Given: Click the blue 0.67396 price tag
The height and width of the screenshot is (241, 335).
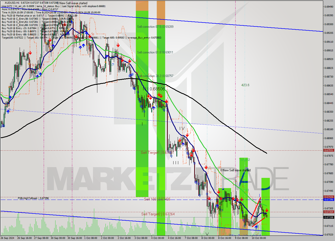Looking at the screenshot, I should [329, 200].
